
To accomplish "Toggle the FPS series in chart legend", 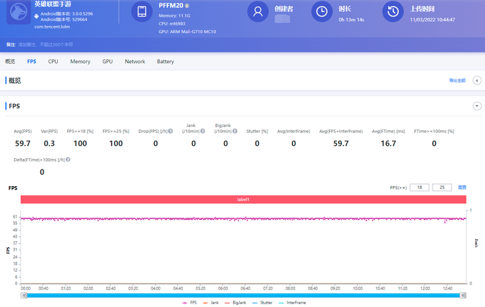I will click(190, 302).
